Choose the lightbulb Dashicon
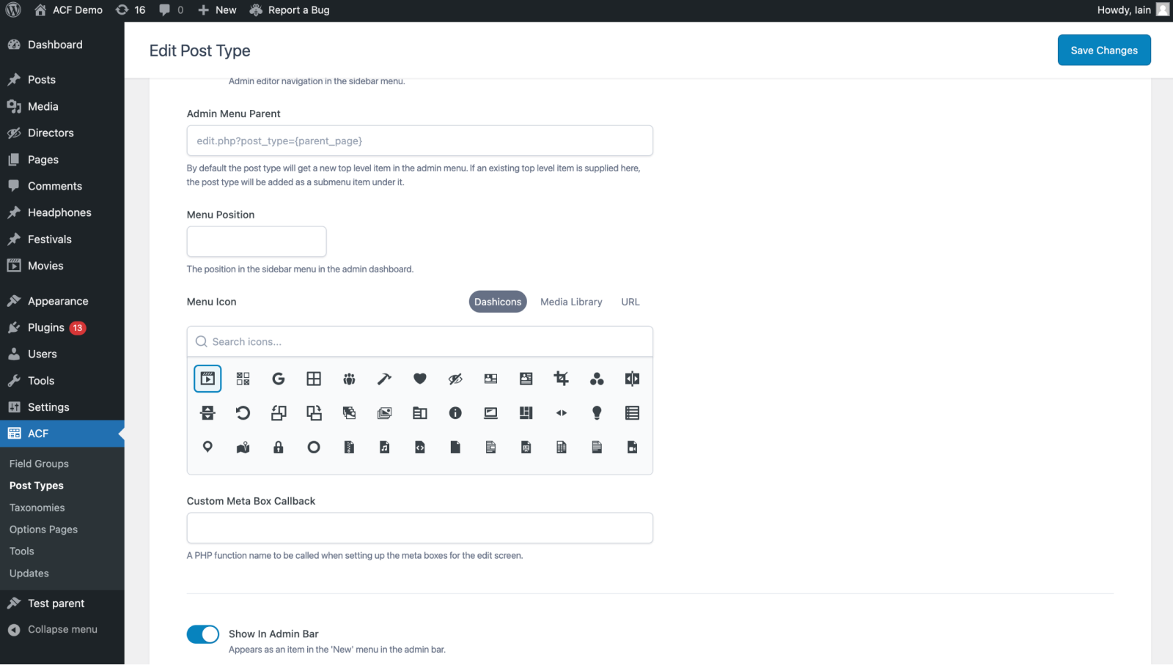 pyautogui.click(x=597, y=412)
